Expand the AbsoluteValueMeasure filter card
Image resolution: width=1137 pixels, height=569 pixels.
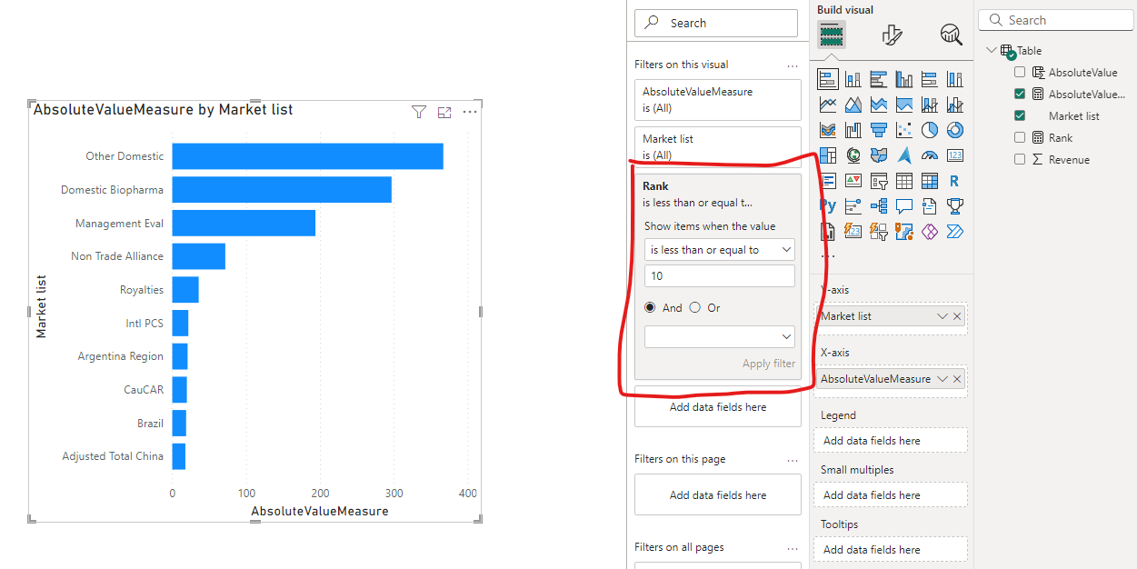pyautogui.click(x=718, y=99)
